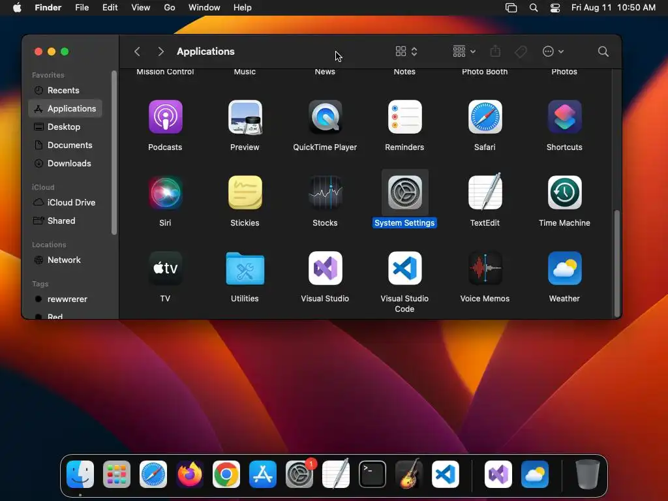Click the Edit Tags toolbar button
The image size is (668, 501).
point(521,52)
